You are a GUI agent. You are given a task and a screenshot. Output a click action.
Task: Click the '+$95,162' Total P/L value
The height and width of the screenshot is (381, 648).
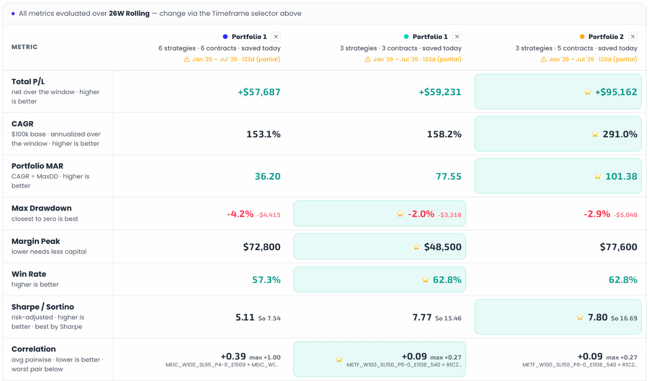coord(616,92)
